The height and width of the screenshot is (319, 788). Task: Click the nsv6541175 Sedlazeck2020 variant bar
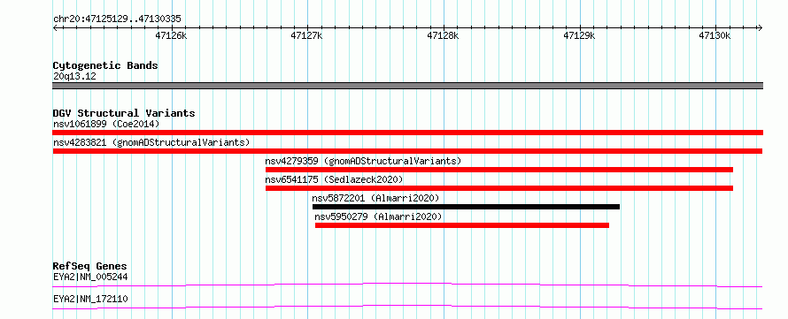tap(499, 188)
